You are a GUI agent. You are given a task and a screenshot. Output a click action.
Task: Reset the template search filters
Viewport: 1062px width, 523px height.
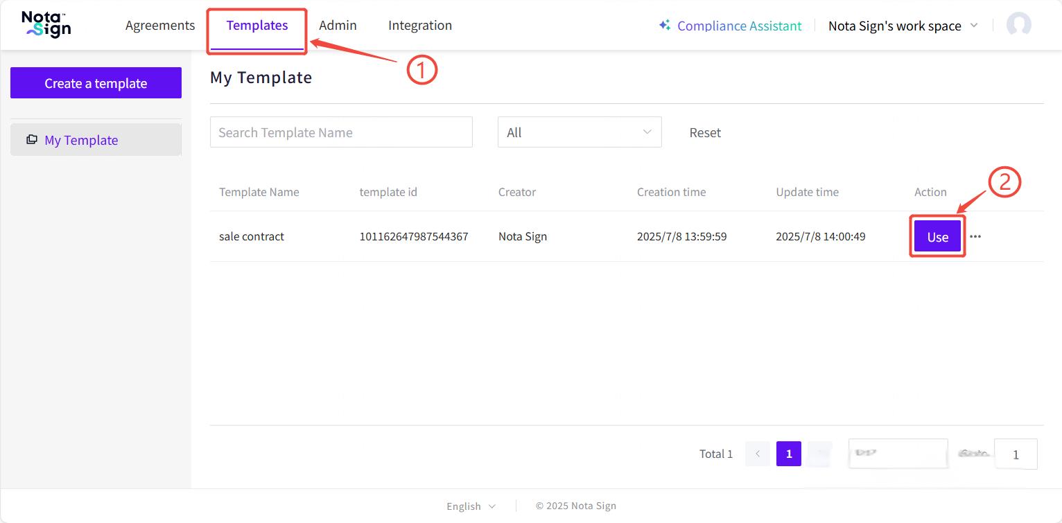pyautogui.click(x=705, y=132)
